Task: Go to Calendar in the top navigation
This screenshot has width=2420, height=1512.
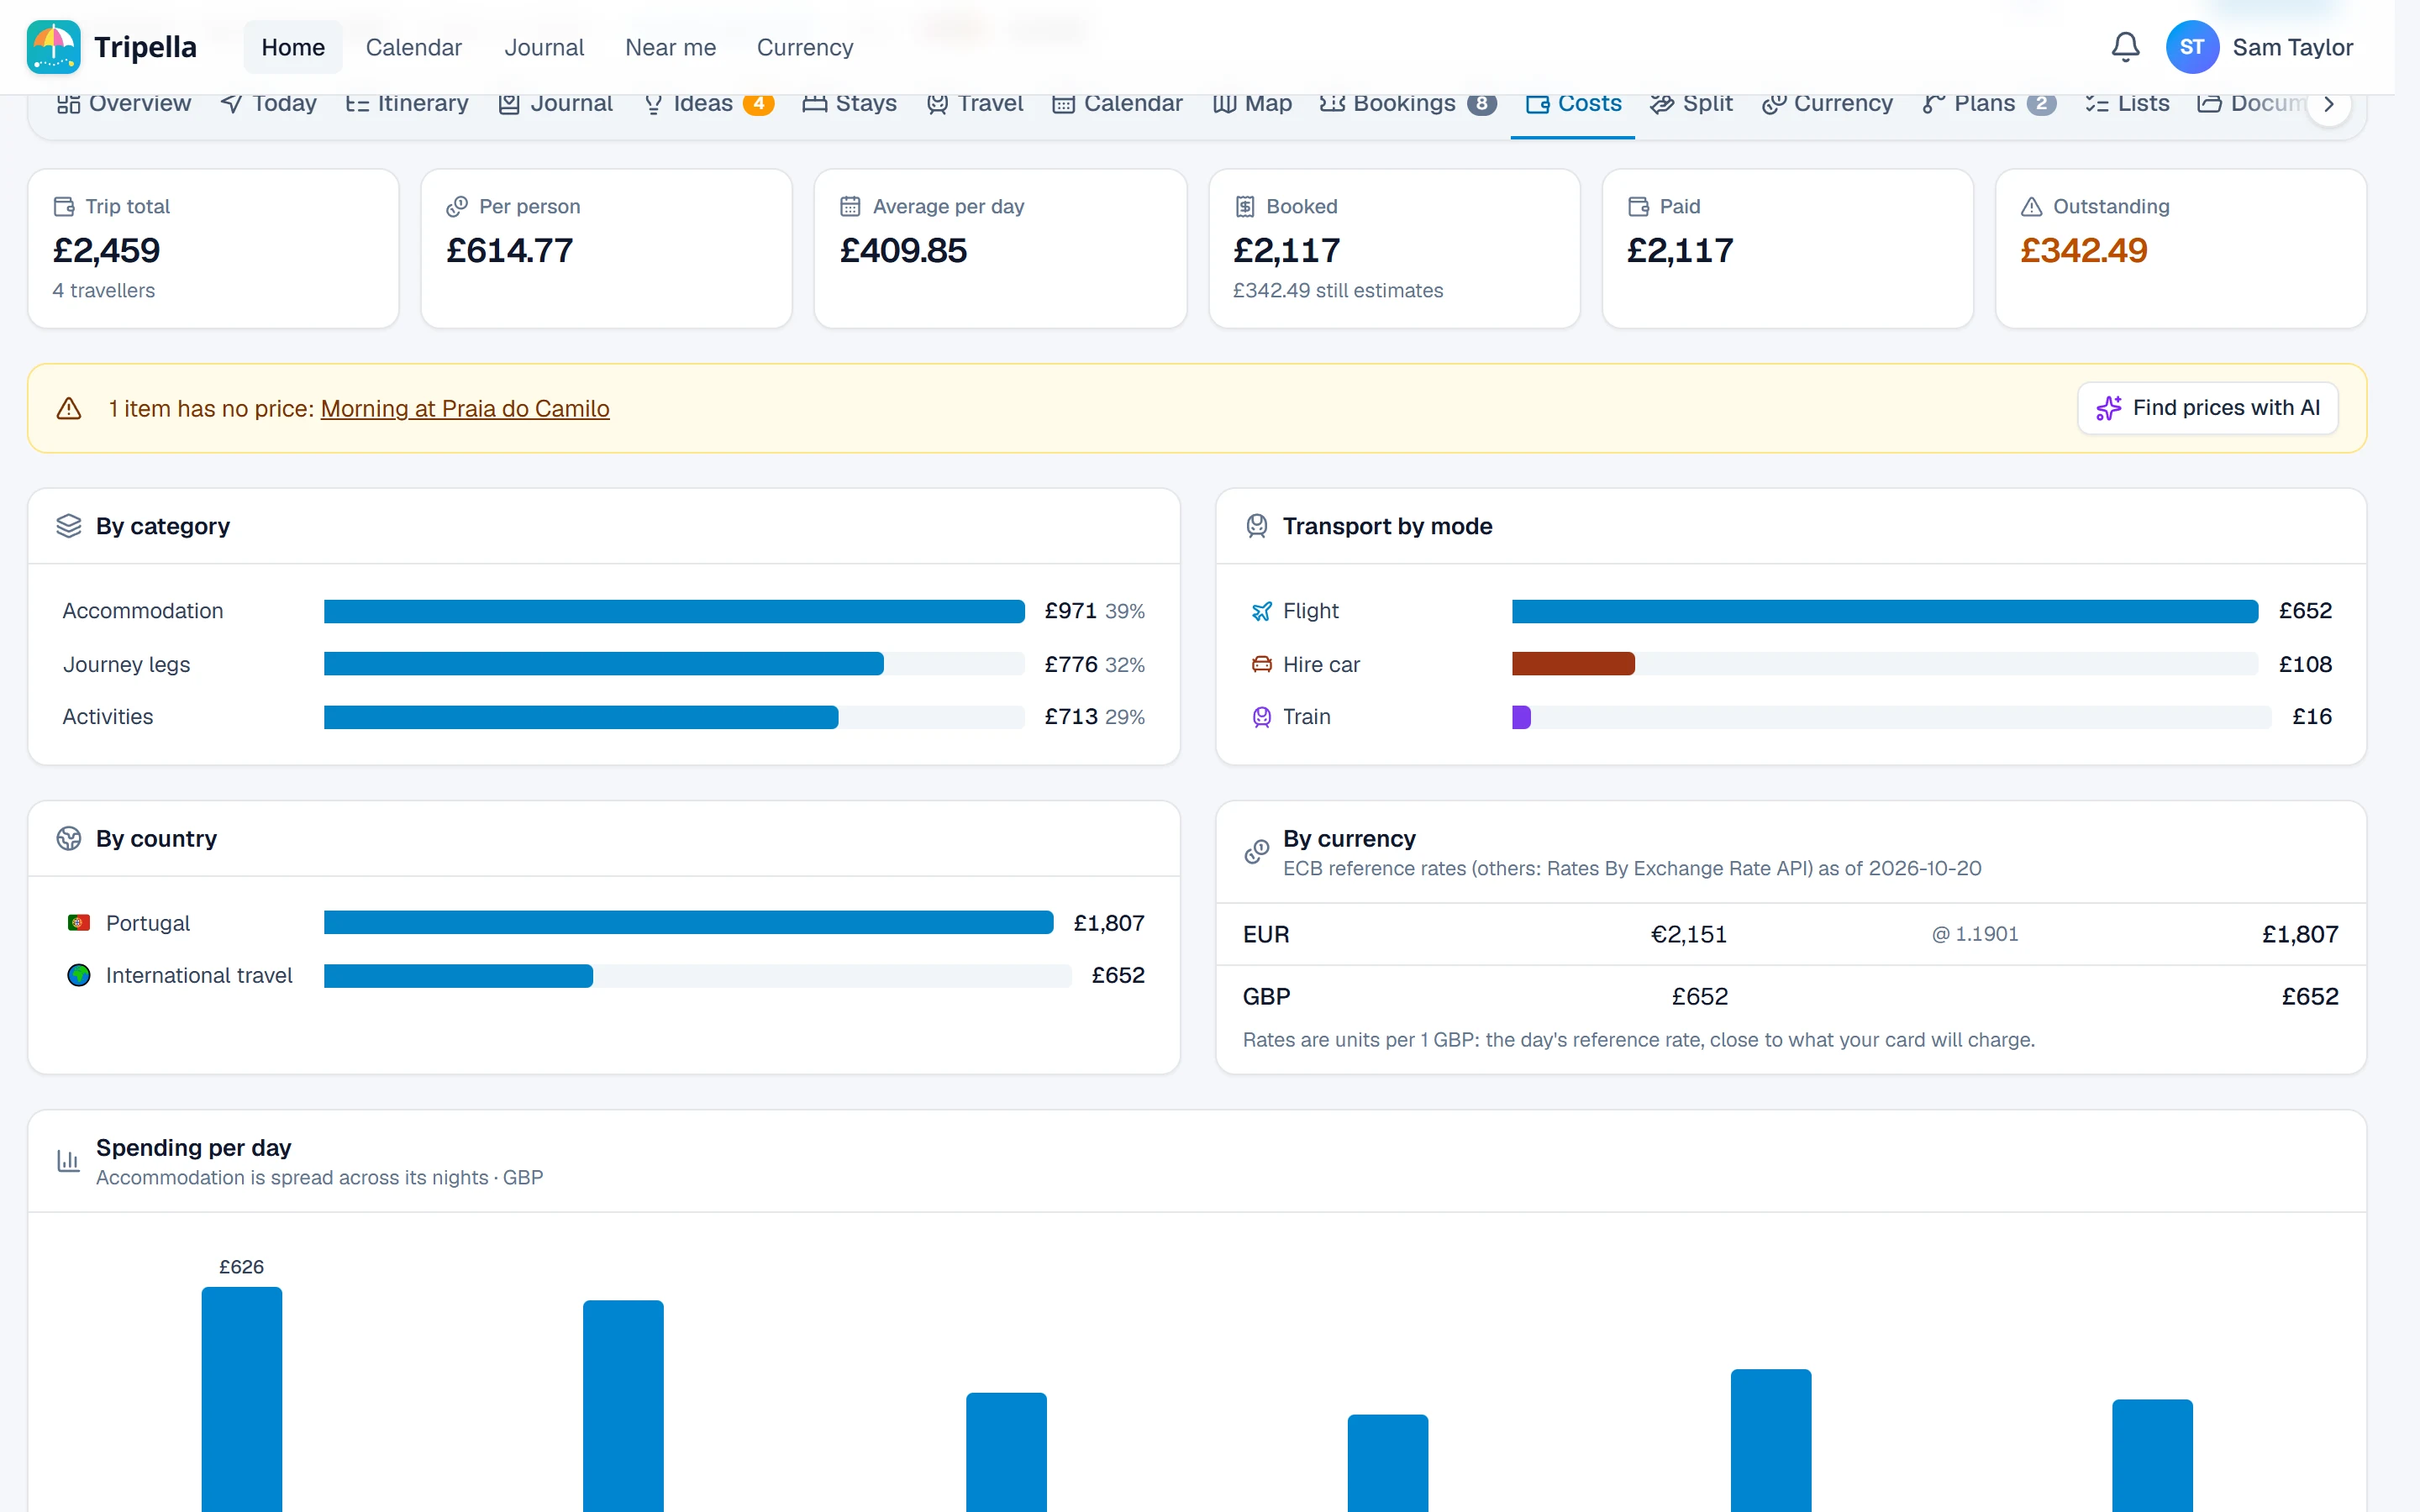Action: pyautogui.click(x=413, y=47)
